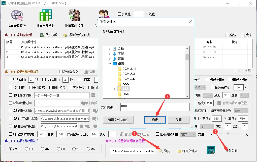The width and height of the screenshot is (257, 162).
Task: Toggle the 片尾减时 checkbox
Action: tap(44, 80)
